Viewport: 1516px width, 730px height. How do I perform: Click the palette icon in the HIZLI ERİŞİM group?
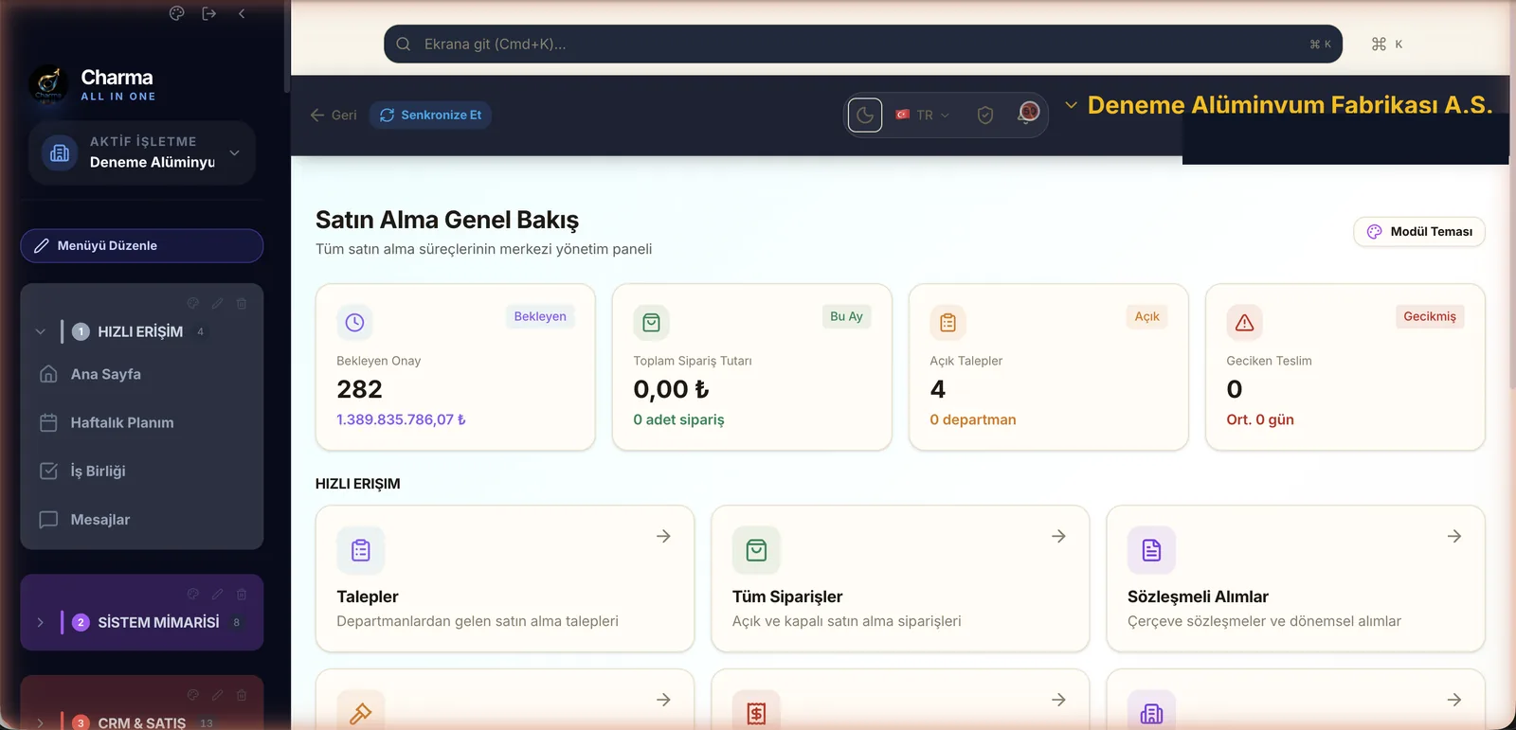point(193,303)
